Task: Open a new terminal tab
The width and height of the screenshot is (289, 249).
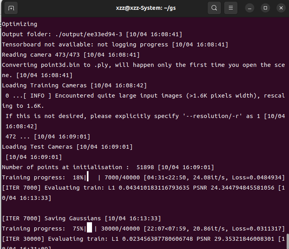Action: pos(11,8)
